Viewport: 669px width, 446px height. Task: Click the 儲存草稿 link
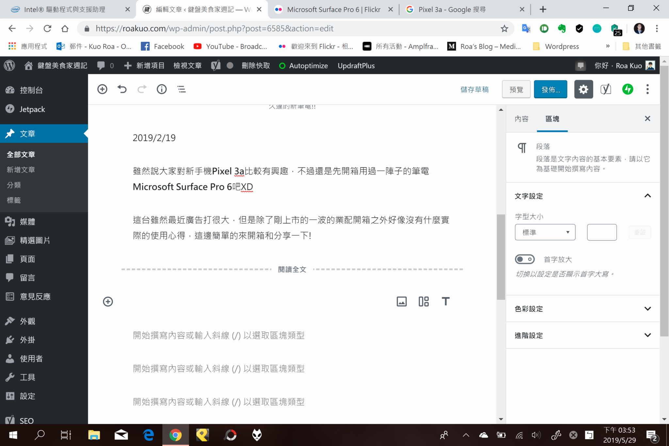pos(474,89)
